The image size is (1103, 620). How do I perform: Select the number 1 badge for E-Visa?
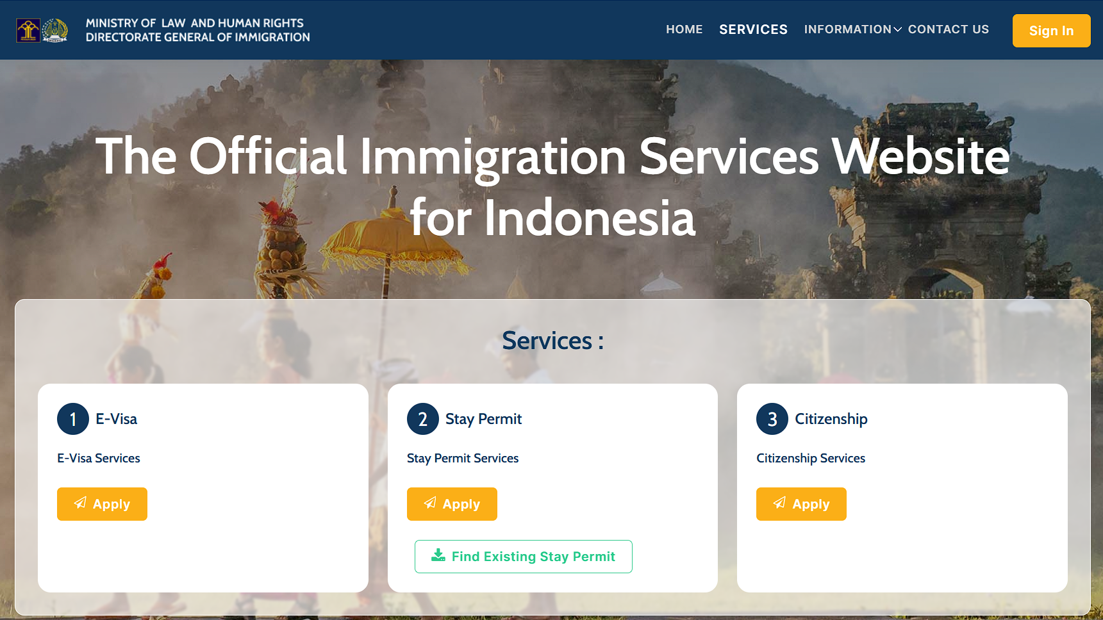click(x=73, y=419)
